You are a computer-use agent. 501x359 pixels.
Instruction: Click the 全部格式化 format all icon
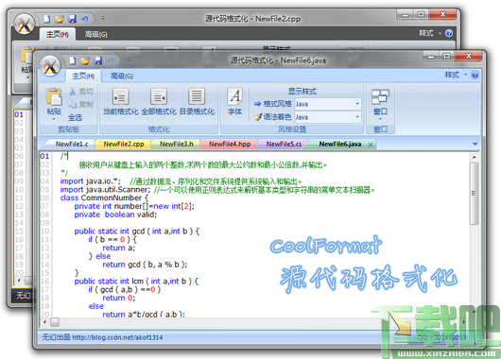[159, 96]
